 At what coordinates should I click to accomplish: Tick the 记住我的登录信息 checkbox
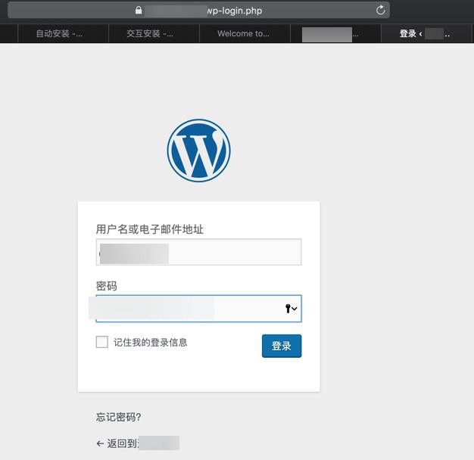102,342
